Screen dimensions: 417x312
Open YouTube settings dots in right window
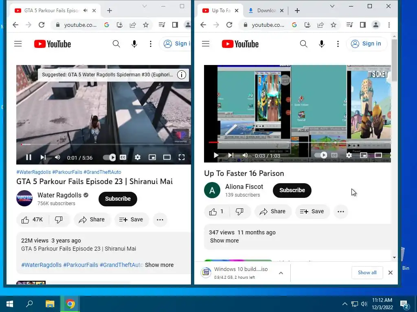click(338, 44)
